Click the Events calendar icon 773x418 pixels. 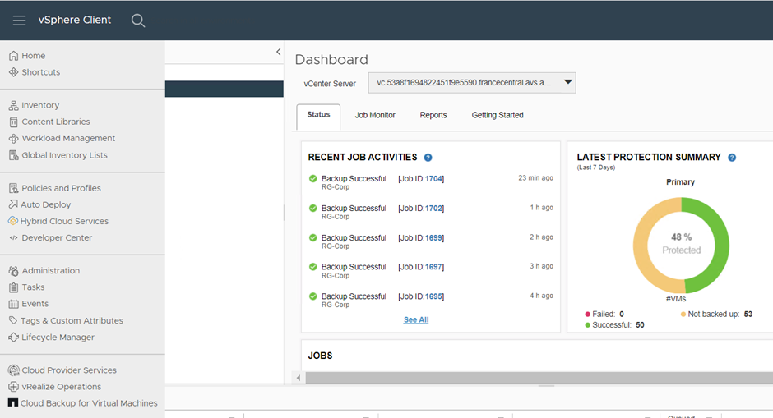(x=13, y=304)
